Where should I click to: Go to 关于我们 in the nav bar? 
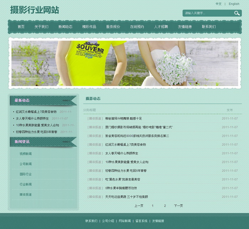click(x=41, y=27)
